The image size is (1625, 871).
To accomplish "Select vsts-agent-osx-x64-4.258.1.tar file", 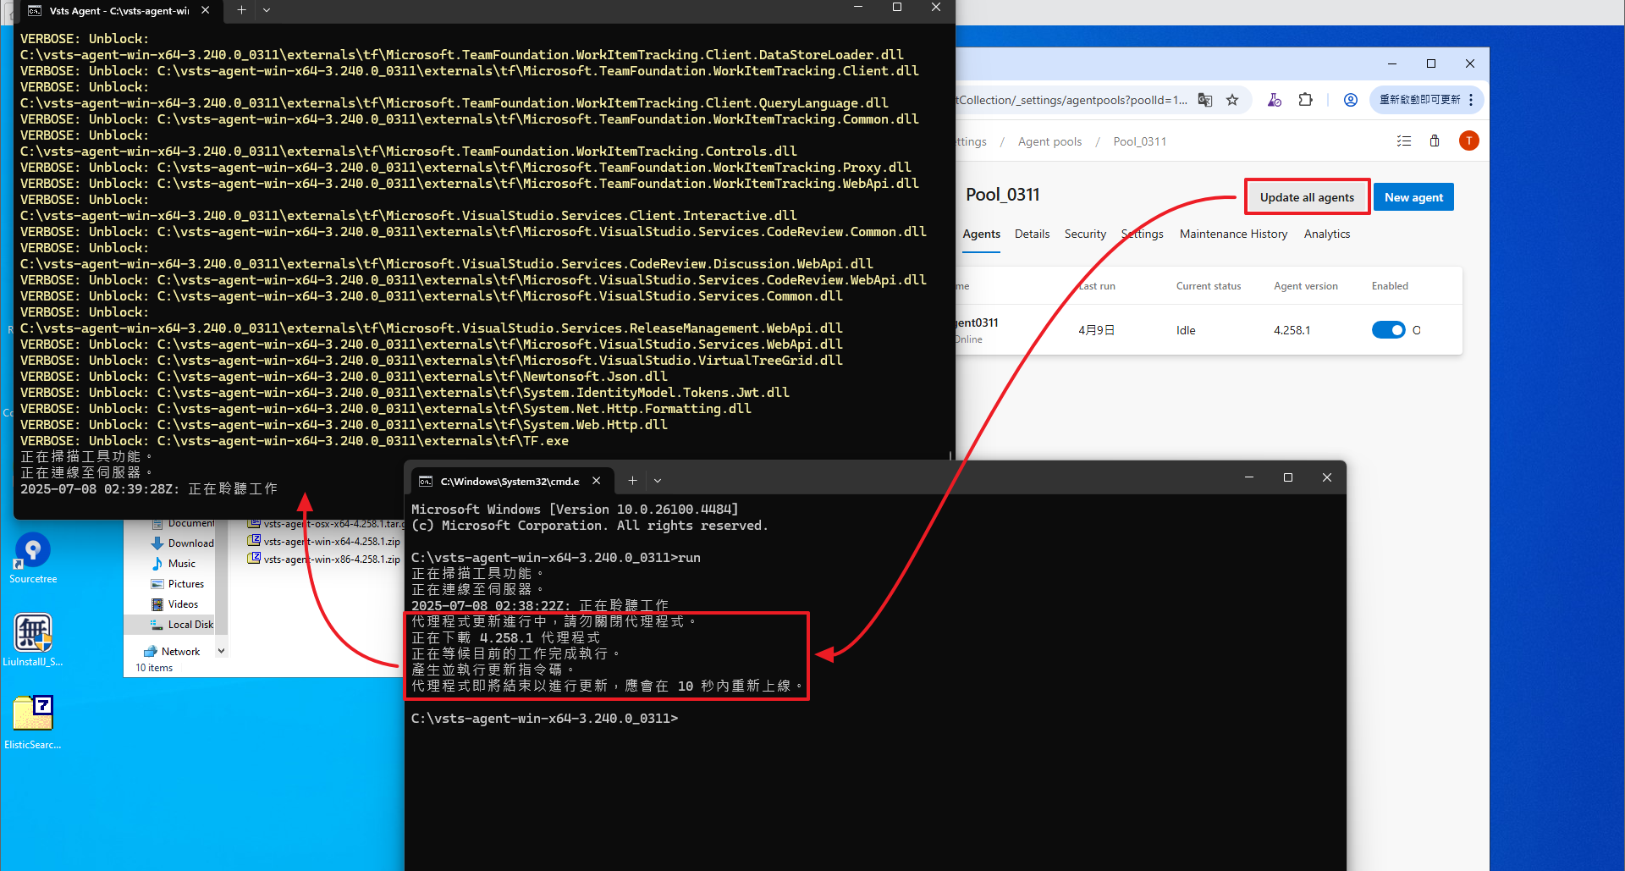I will coord(326,524).
